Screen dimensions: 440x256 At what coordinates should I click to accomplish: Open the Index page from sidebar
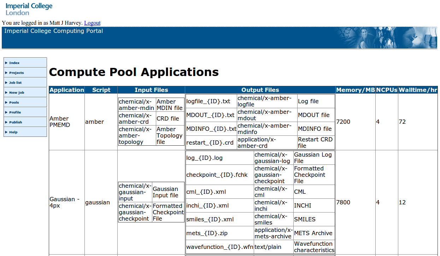pos(14,63)
